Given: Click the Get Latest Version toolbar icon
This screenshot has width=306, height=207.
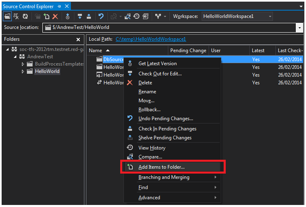Looking at the screenshot, I should pos(68,17).
